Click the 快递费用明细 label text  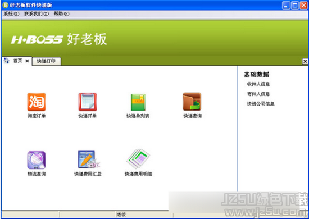coord(138,174)
